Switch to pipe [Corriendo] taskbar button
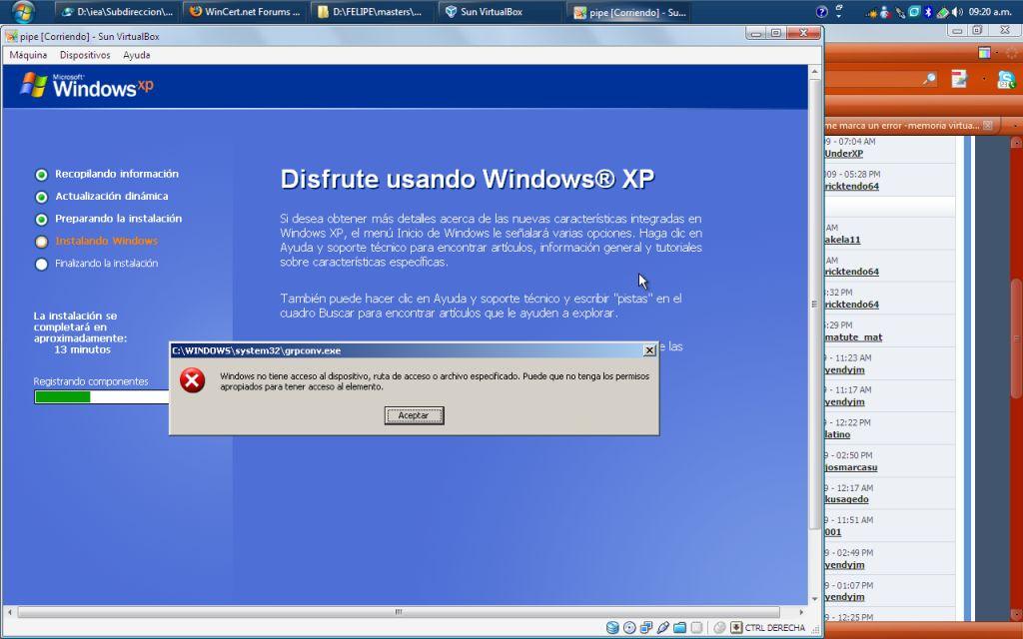Viewport: 1023px width, 639px height. (629, 12)
